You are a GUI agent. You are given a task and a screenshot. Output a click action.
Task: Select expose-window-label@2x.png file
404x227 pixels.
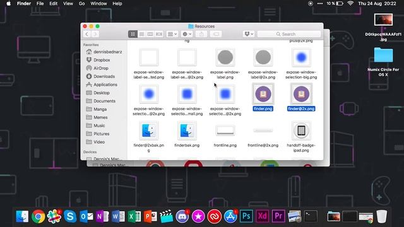click(263, 57)
